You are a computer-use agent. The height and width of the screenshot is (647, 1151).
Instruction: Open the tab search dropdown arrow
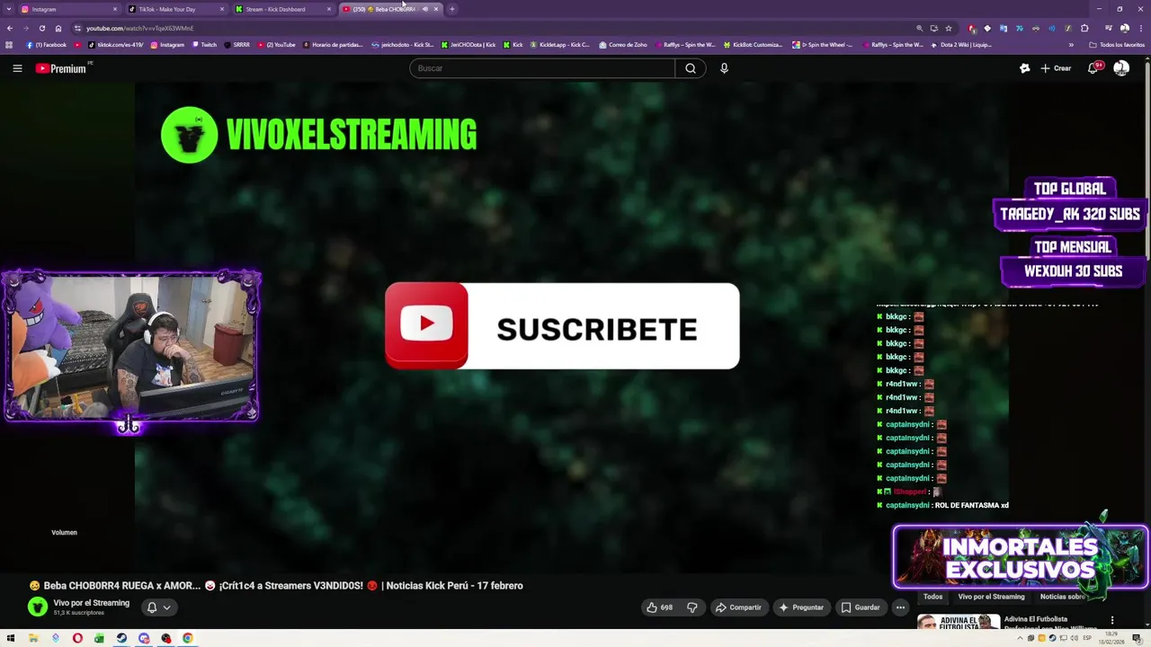click(9, 9)
